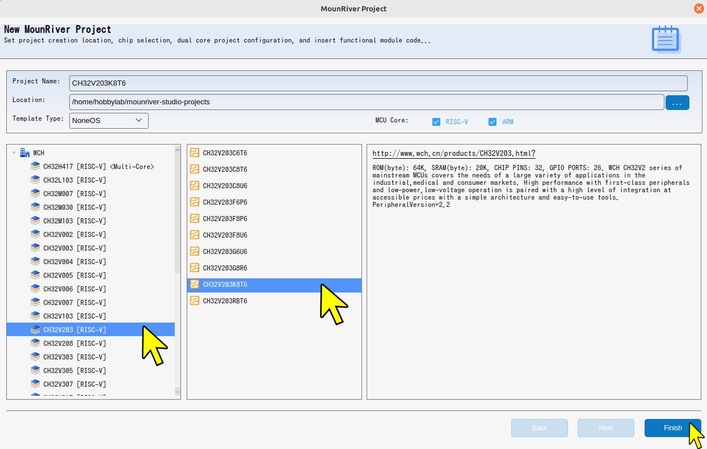Select the CH32V307 [RISC-V] label

(x=75, y=384)
